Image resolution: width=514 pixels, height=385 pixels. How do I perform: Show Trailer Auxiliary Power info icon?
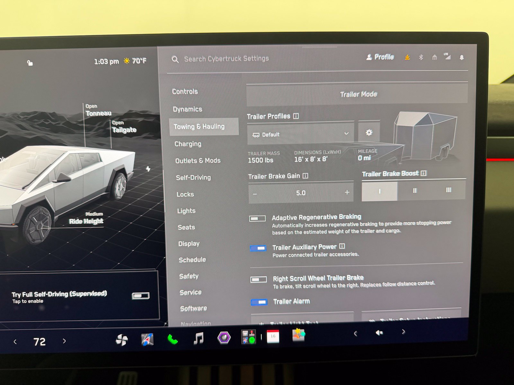[x=342, y=246]
